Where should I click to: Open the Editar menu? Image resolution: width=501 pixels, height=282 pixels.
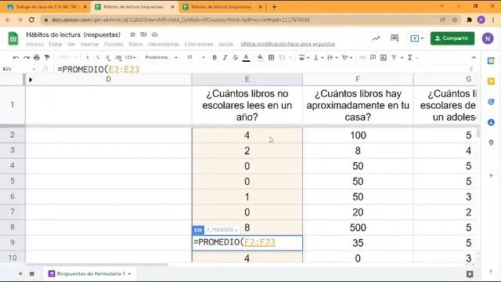pyautogui.click(x=56, y=44)
